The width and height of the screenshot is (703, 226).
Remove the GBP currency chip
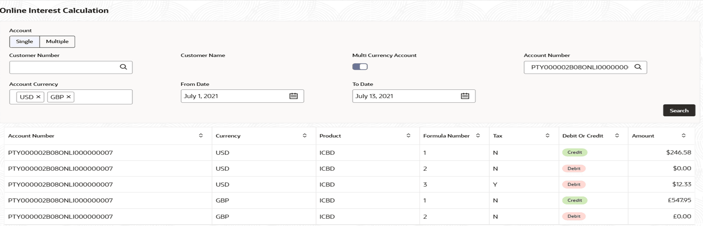tap(69, 97)
